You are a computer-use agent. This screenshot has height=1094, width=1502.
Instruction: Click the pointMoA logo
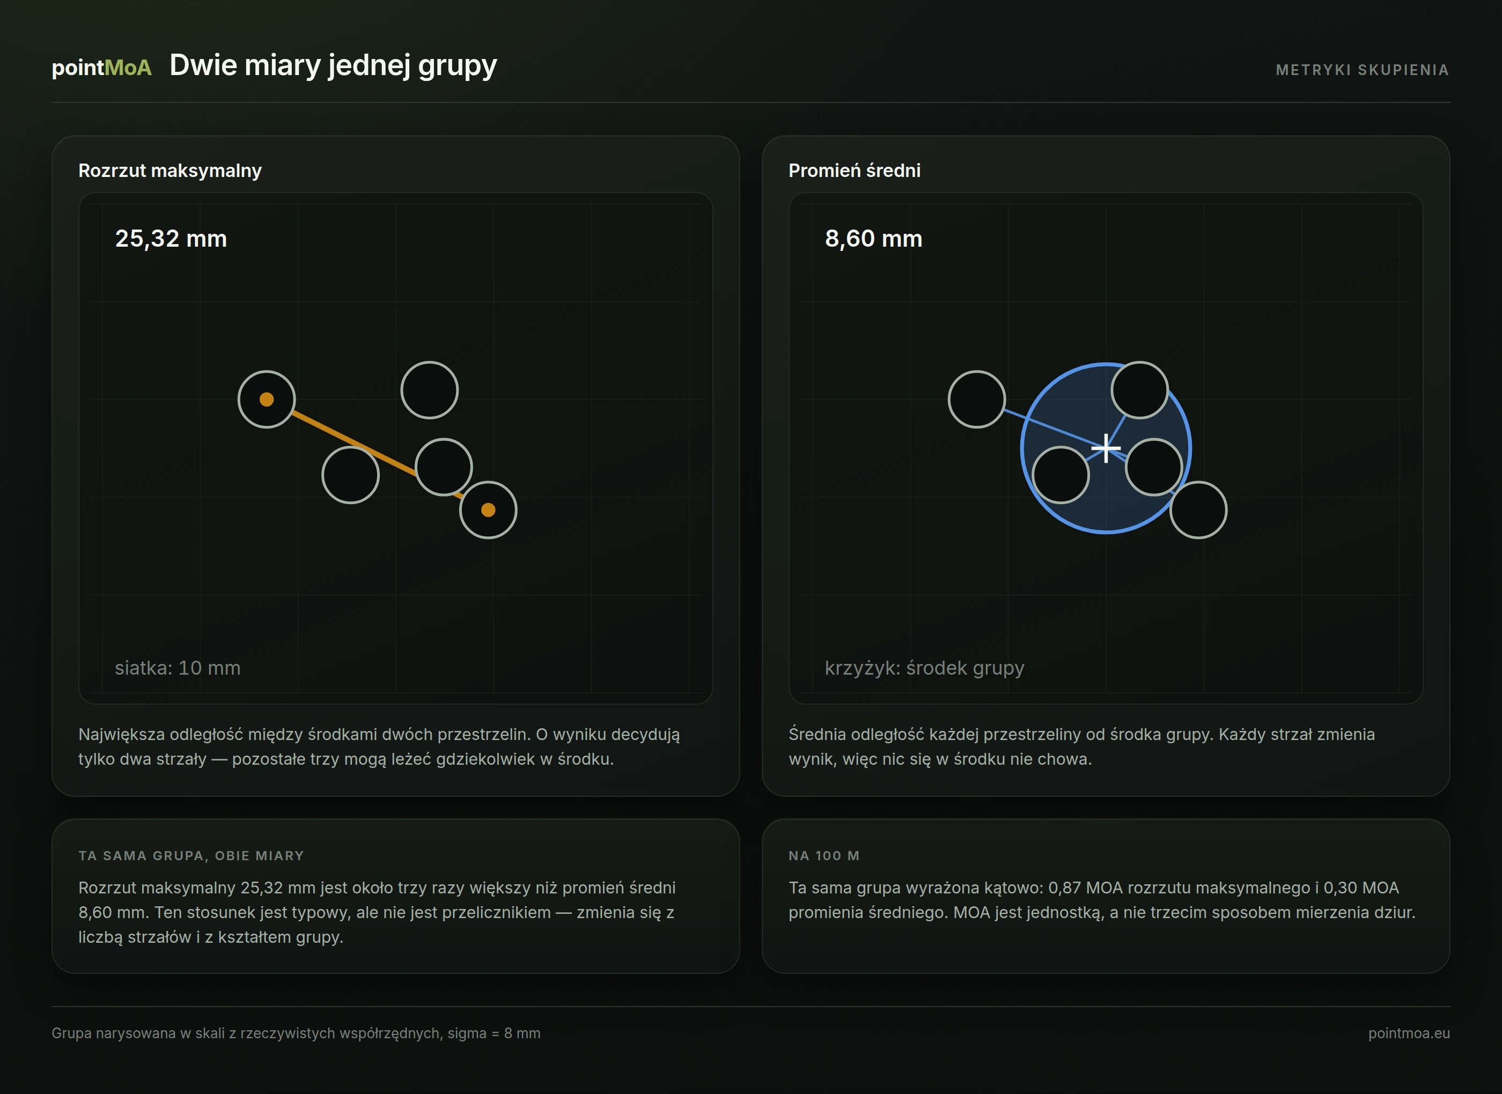click(101, 68)
